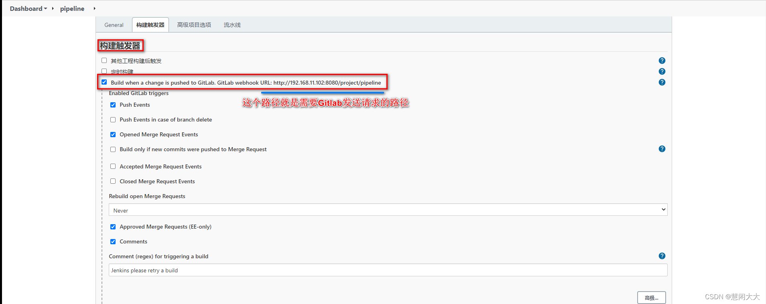
Task: Switch to General tab
Action: coord(114,25)
